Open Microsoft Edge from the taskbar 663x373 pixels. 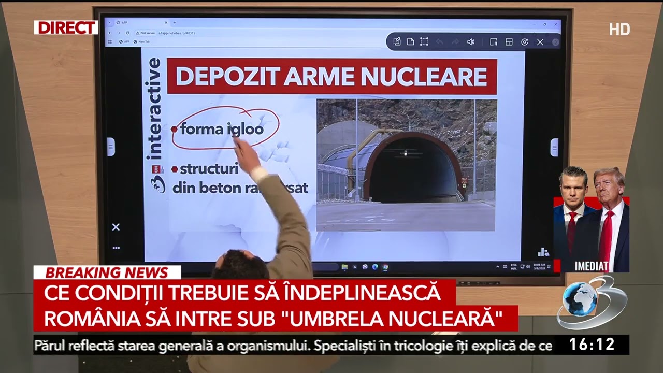pyautogui.click(x=375, y=267)
